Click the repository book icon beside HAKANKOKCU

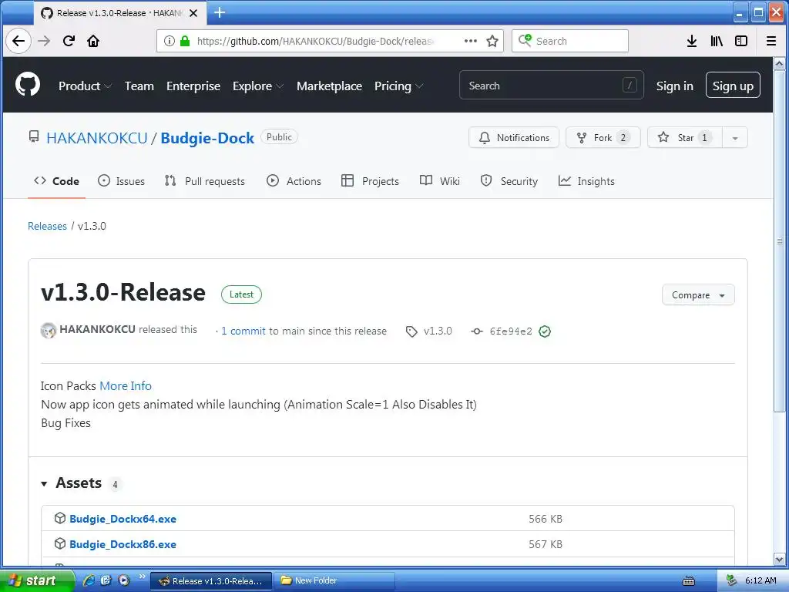pos(34,137)
